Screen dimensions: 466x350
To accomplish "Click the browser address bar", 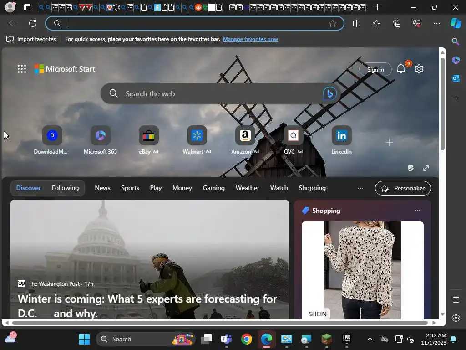I will [x=195, y=23].
